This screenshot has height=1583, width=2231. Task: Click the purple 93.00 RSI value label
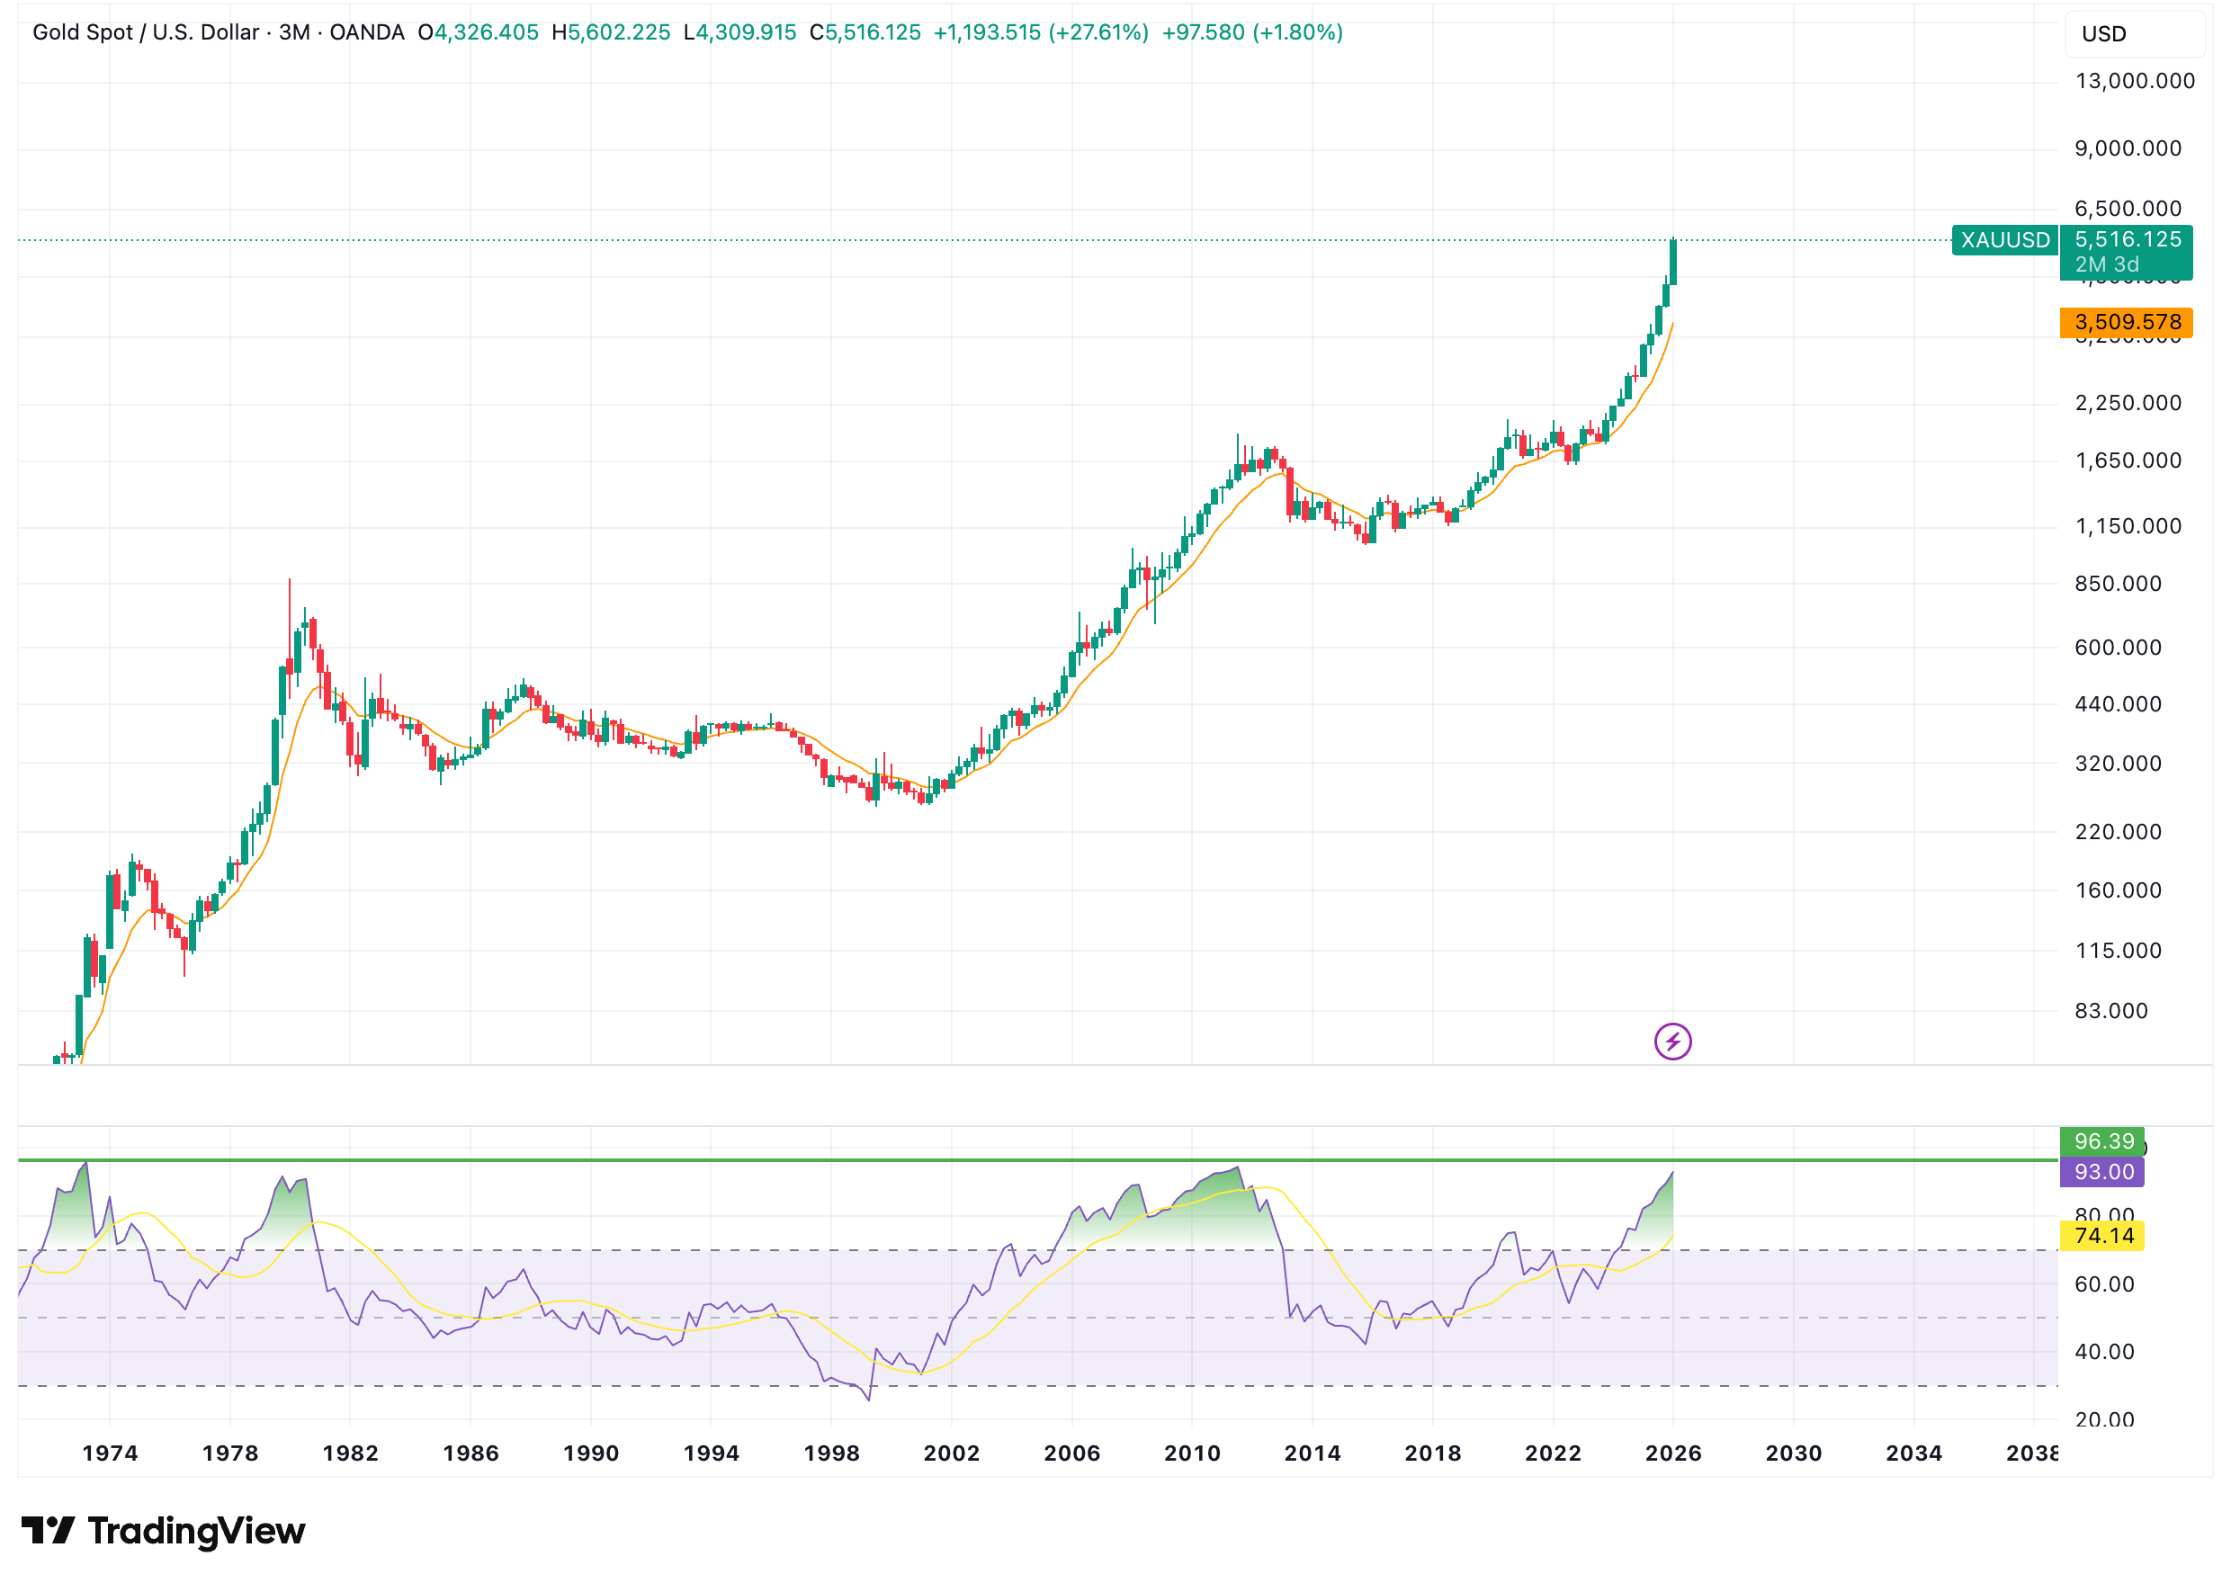(2102, 1172)
